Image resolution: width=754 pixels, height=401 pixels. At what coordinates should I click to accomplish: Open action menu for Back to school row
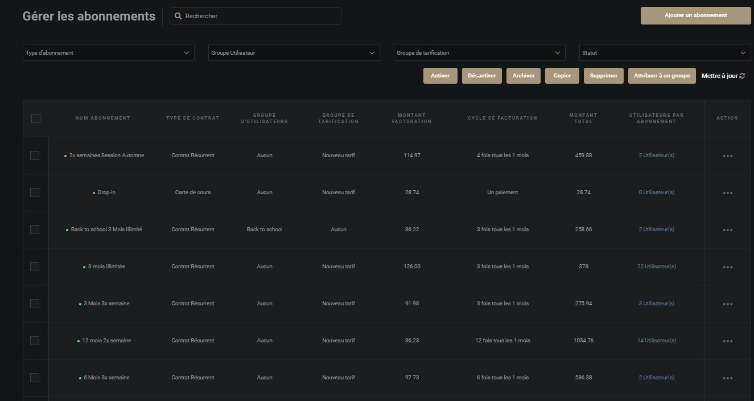click(727, 230)
